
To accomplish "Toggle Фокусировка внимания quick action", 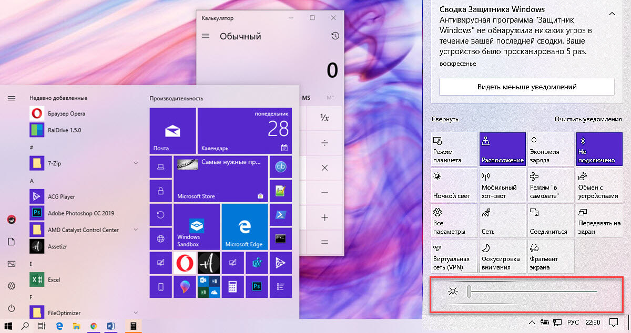I will coord(502,256).
